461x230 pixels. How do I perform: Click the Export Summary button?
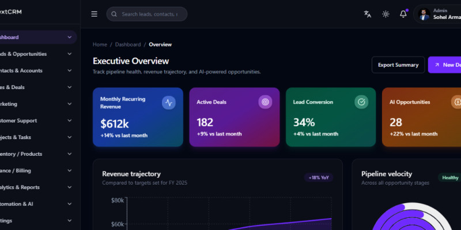click(x=398, y=65)
